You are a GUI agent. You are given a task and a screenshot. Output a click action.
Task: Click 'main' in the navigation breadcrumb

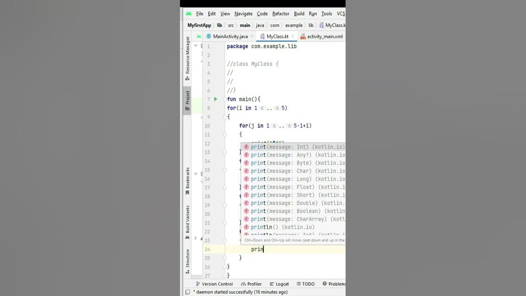245,25
